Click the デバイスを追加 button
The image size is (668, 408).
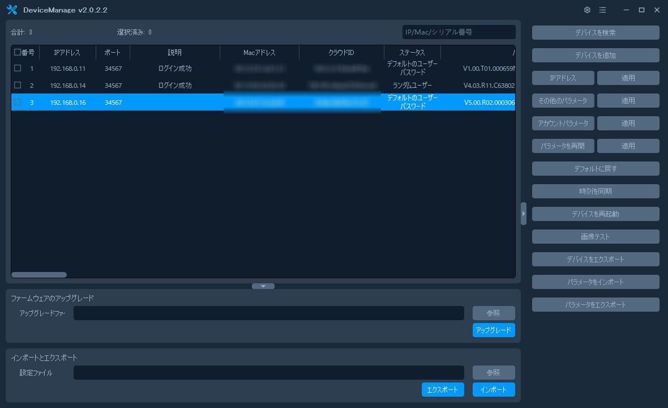pos(596,56)
